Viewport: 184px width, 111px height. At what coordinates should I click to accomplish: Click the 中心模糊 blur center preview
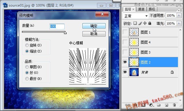(x=88, y=66)
